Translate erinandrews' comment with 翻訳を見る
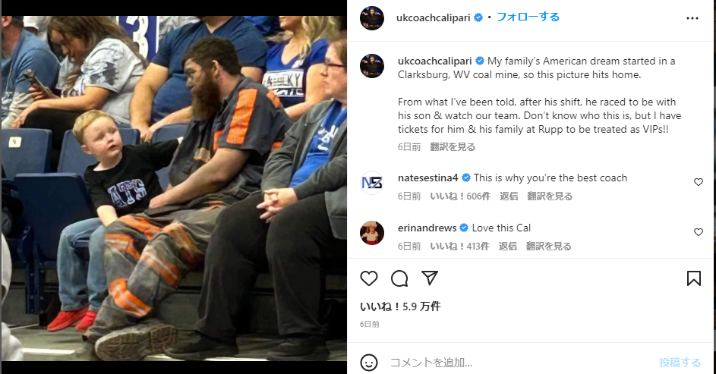The image size is (716, 374). (x=548, y=247)
